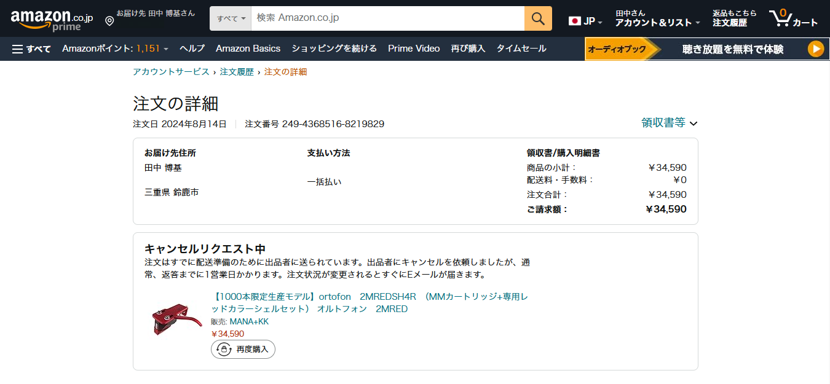Screen dimensions: 830x384
Task: Select タイムセール in navigation bar
Action: 521,49
